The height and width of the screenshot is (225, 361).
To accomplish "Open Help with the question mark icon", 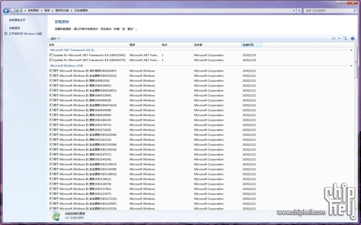I will 353,38.
